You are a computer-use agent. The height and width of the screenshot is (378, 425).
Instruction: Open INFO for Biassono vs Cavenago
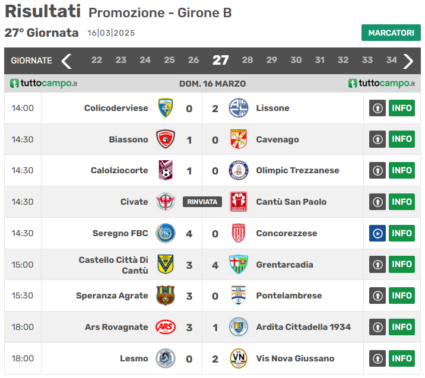tap(402, 139)
